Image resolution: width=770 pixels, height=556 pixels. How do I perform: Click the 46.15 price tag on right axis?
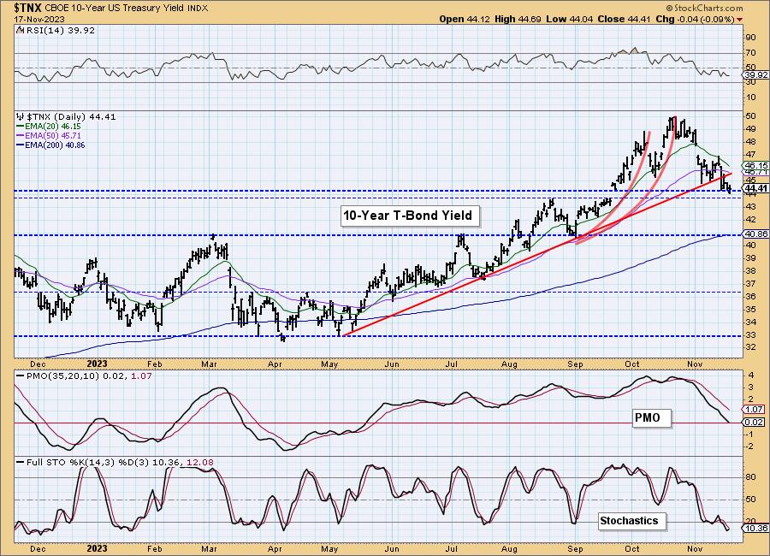(756, 166)
